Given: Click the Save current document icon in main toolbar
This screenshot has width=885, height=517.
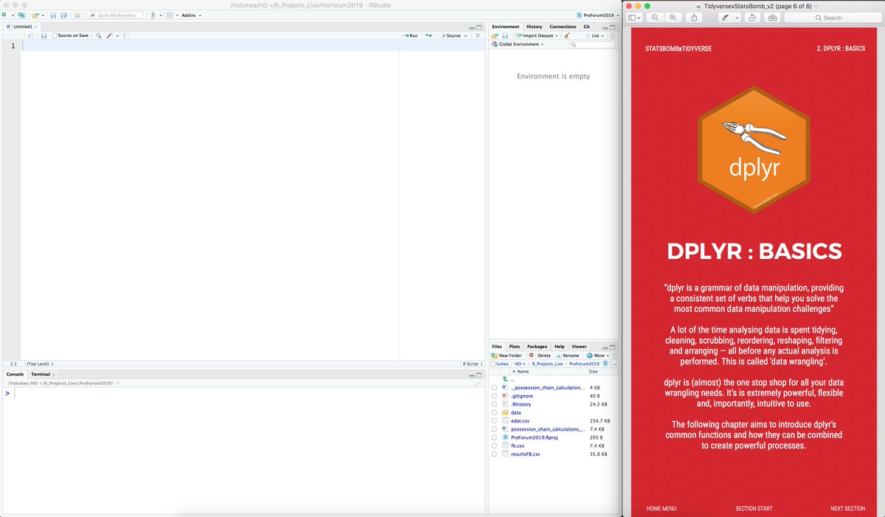Looking at the screenshot, I should coord(53,15).
